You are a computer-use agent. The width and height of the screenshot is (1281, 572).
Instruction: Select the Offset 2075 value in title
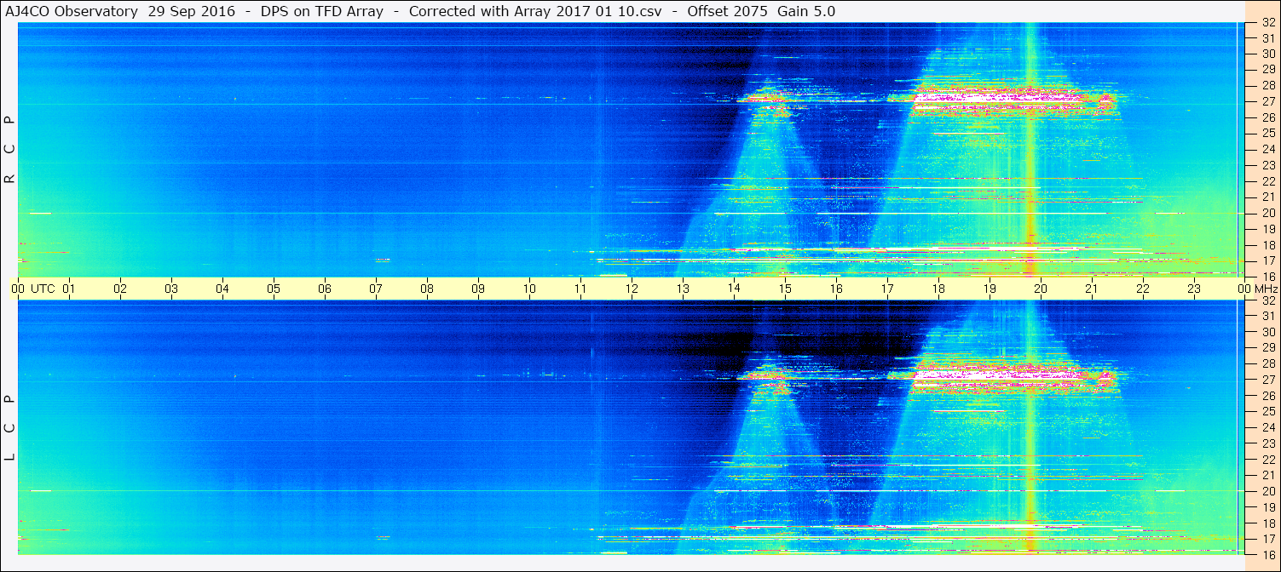pyautogui.click(x=726, y=11)
